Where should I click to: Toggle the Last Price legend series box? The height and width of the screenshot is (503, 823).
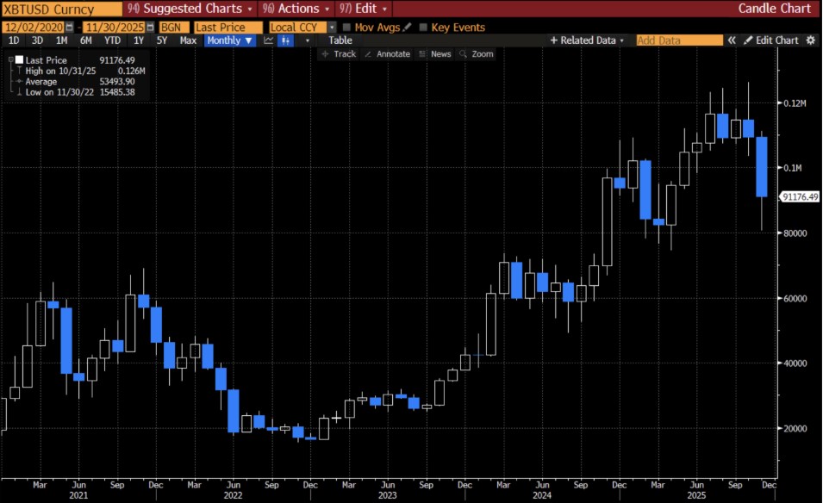click(x=19, y=60)
